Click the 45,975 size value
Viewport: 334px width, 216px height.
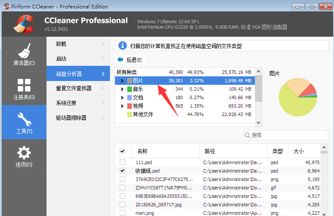click(312, 162)
